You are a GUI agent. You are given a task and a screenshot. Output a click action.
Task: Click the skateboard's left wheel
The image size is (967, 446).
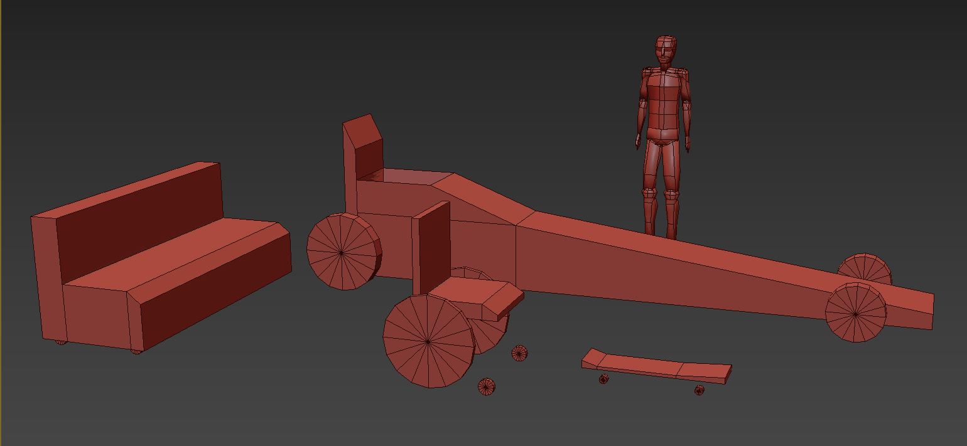click(x=603, y=379)
